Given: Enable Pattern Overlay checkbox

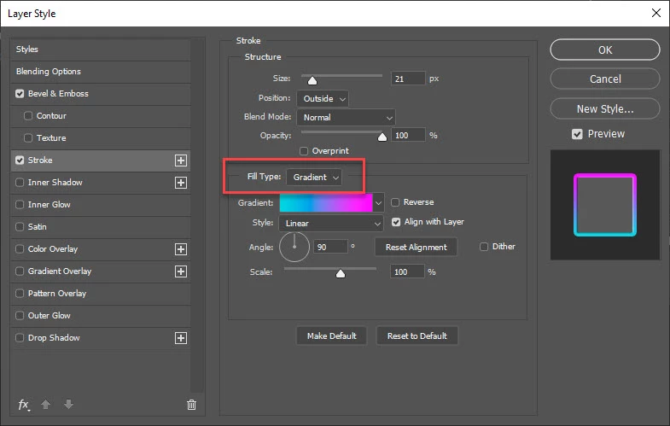Looking at the screenshot, I should (20, 294).
